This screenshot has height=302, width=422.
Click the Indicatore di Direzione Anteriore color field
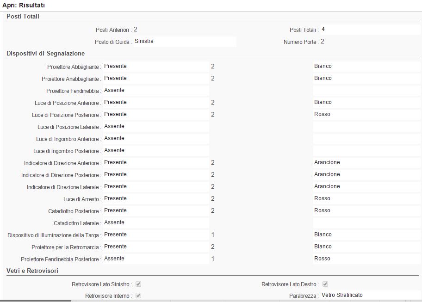366,162
